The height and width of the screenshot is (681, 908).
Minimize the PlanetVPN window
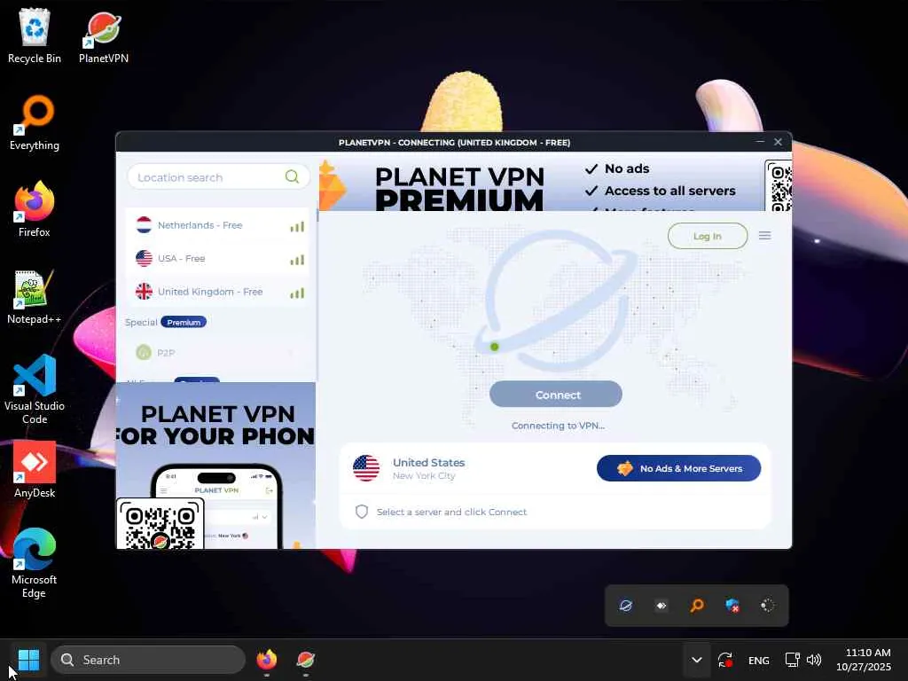tap(760, 141)
